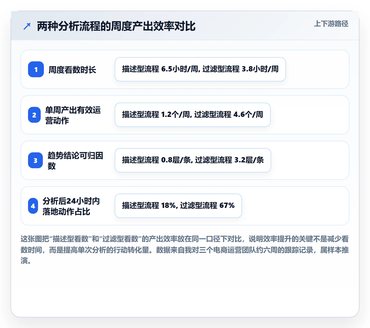Click the value box showing 18% and 67%
Screen dimensions: 370x328
[x=178, y=206]
